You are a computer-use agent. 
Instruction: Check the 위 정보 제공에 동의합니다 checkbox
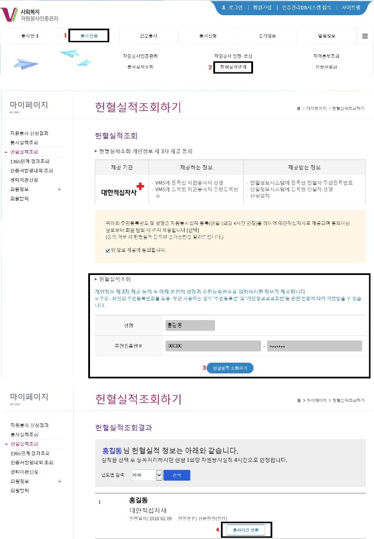click(108, 251)
